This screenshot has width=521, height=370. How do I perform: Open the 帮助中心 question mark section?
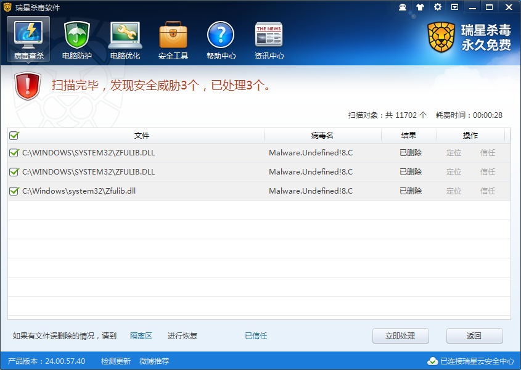(221, 39)
